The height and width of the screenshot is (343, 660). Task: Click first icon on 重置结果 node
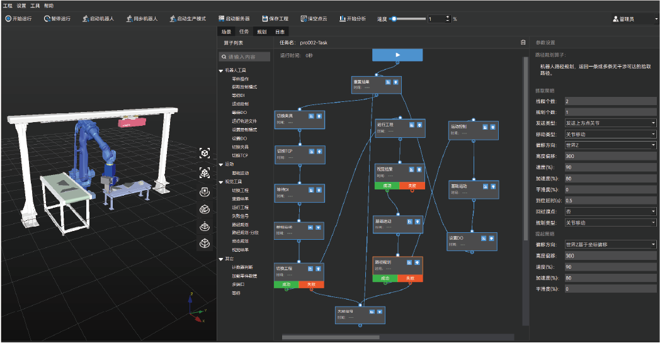coord(388,82)
